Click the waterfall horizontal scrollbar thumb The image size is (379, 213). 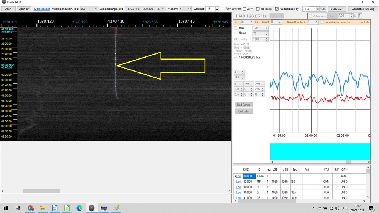point(41,191)
